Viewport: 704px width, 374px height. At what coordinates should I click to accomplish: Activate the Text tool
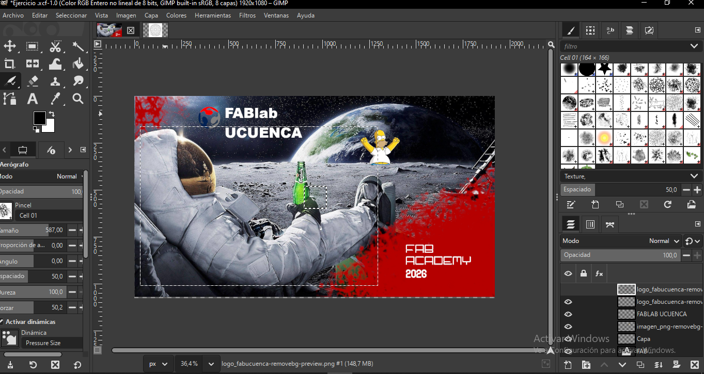[x=33, y=98]
